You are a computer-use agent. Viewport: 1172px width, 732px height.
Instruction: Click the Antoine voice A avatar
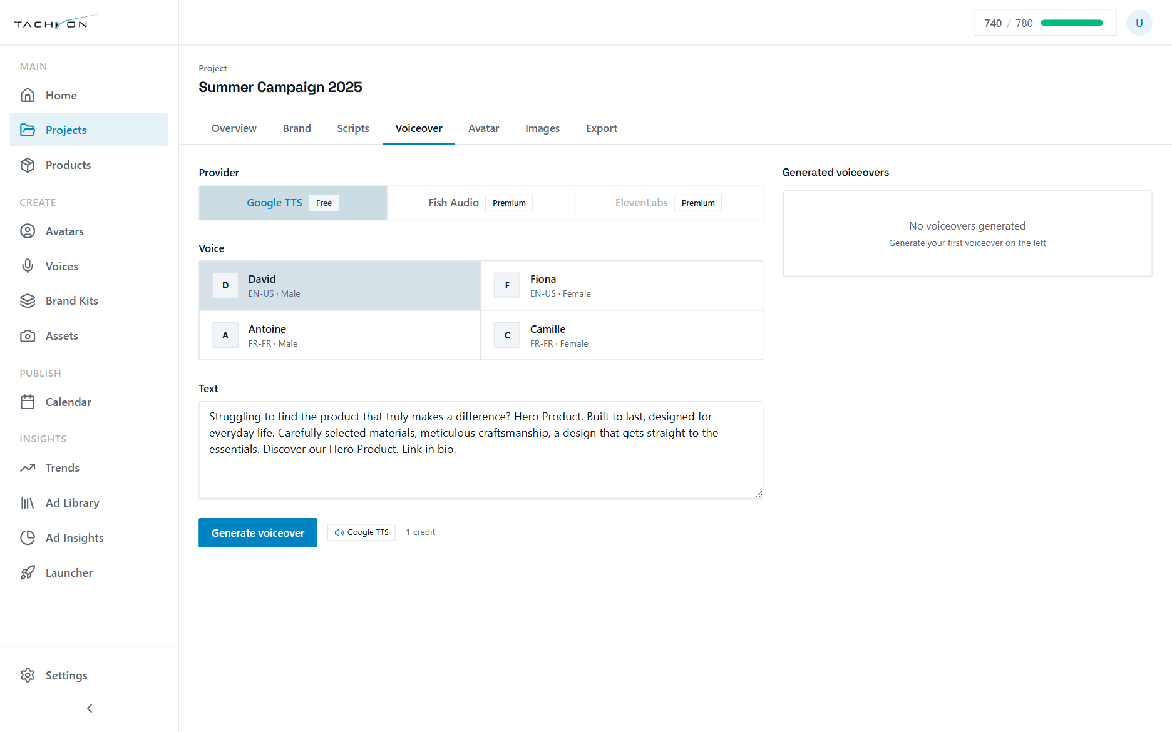click(225, 335)
